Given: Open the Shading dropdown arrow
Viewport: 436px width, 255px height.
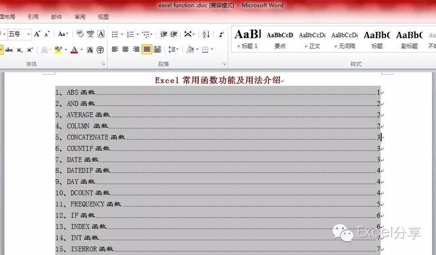Looking at the screenshot, I should tap(197, 49).
